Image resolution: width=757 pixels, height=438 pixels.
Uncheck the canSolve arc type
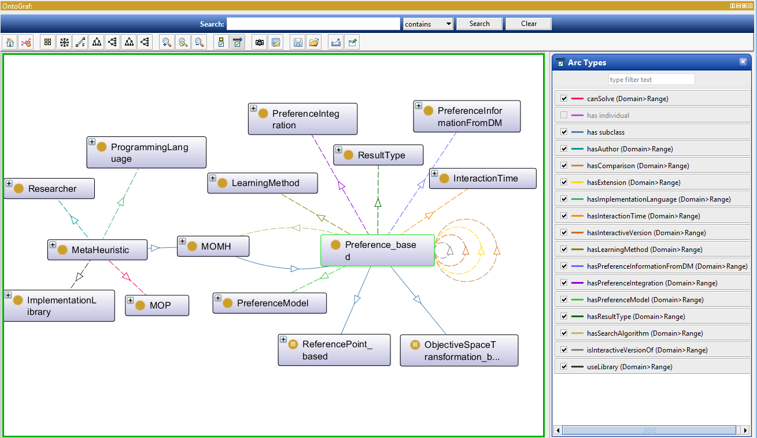coord(564,99)
